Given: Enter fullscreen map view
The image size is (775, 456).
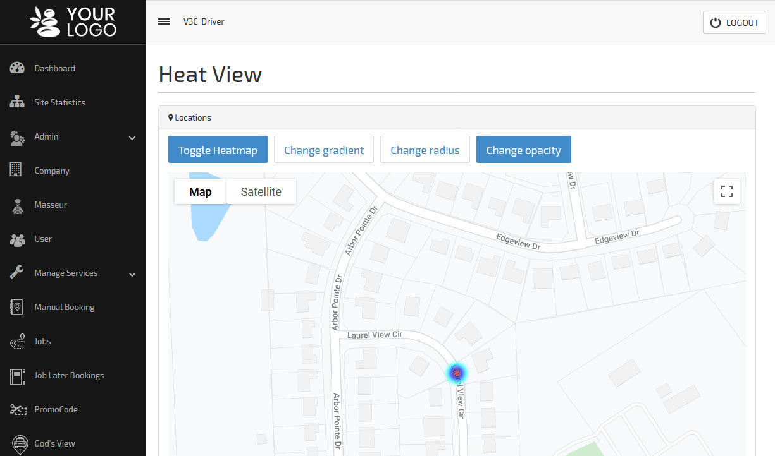Looking at the screenshot, I should tap(727, 191).
